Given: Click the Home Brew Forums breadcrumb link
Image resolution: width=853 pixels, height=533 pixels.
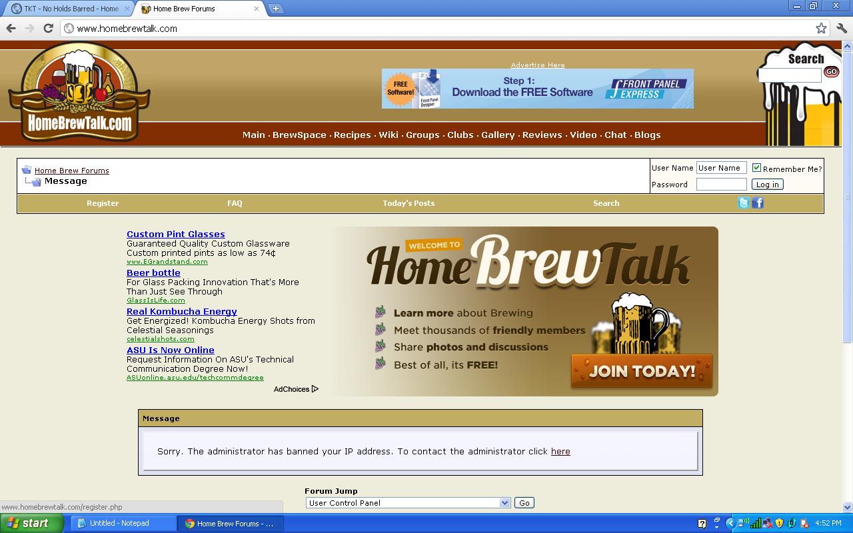Looking at the screenshot, I should [x=72, y=171].
